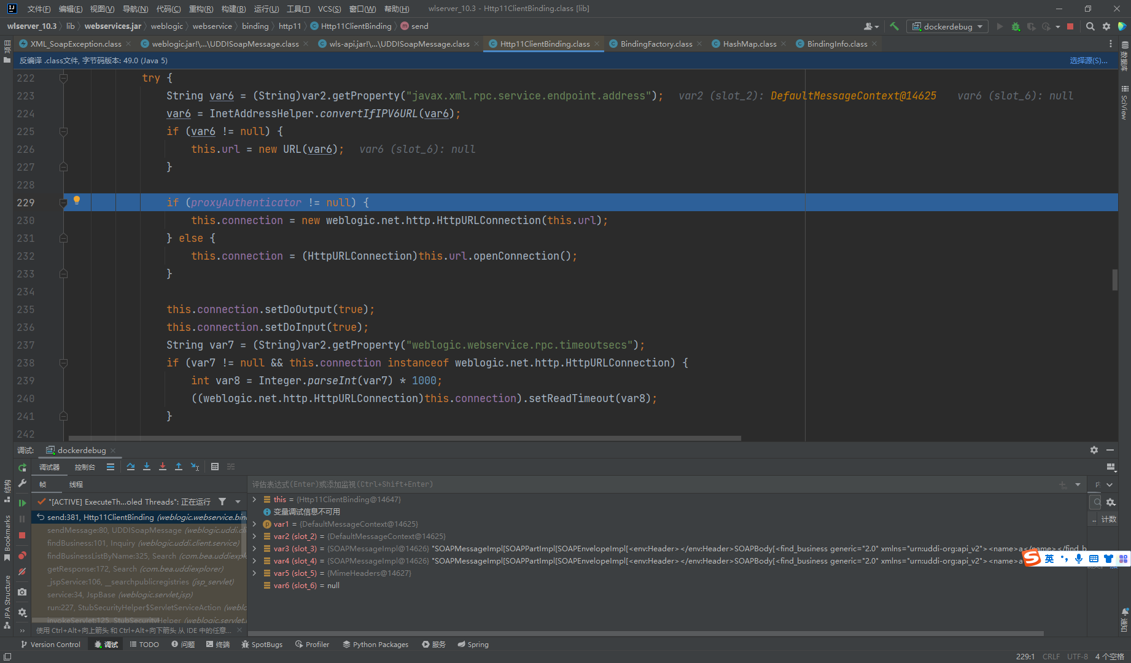Click the frames filter funnel icon
The width and height of the screenshot is (1131, 663).
(222, 502)
